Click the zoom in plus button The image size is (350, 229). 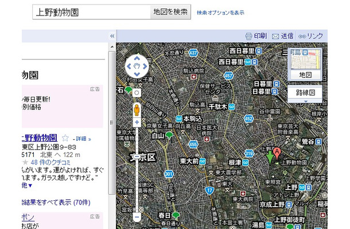[137, 122]
